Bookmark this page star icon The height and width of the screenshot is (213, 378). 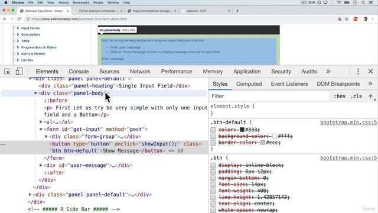point(347,19)
